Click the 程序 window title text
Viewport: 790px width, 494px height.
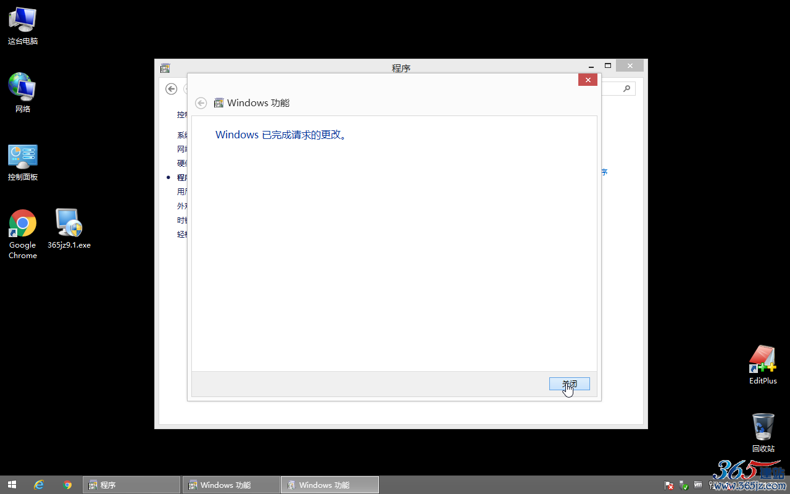coord(401,68)
